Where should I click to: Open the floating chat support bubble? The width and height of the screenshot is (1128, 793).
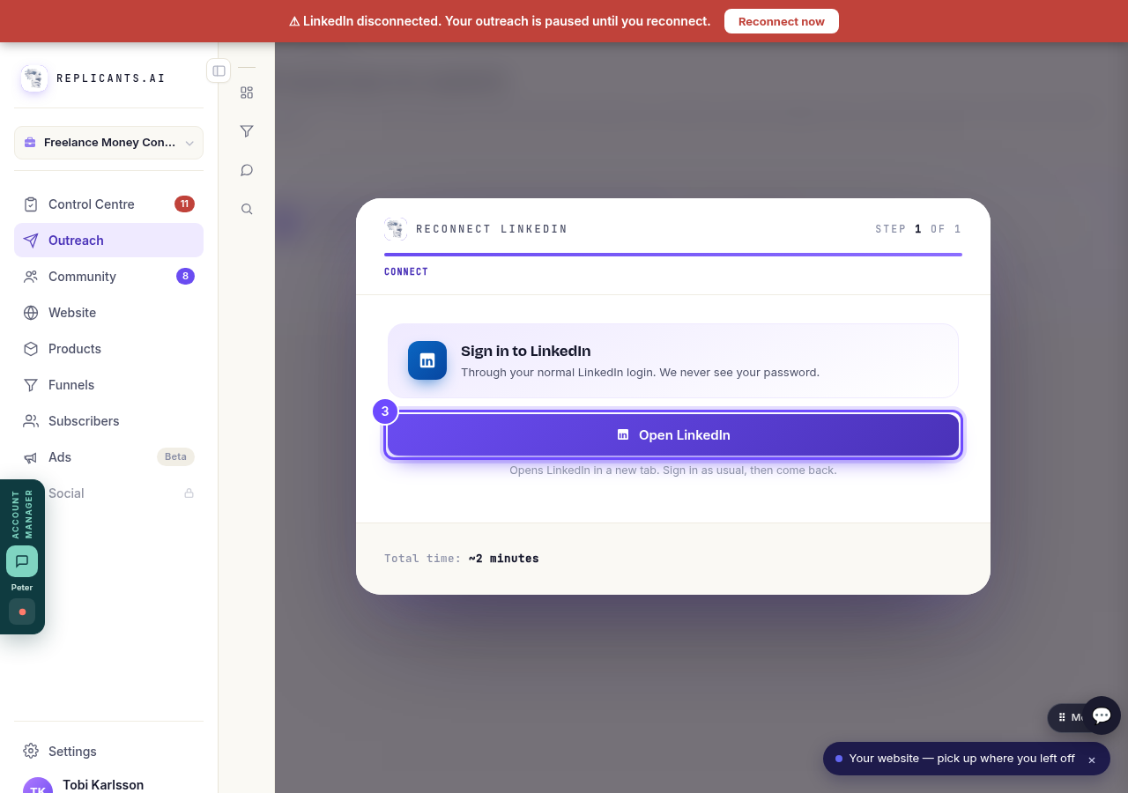click(x=1102, y=715)
